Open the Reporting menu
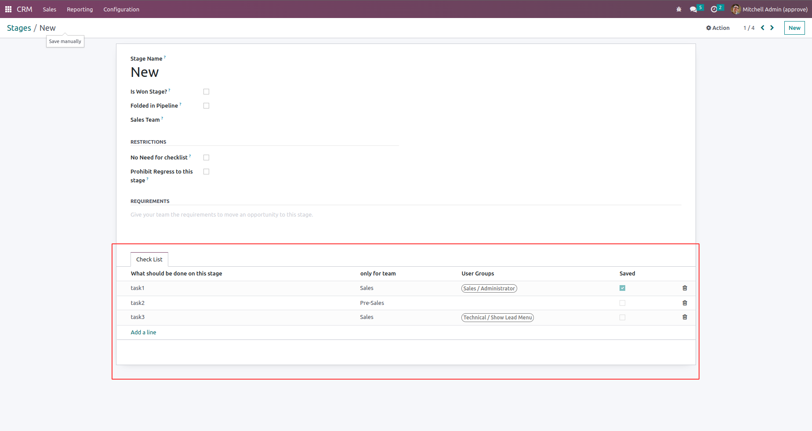Screen dimensions: 812x431 (80, 9)
